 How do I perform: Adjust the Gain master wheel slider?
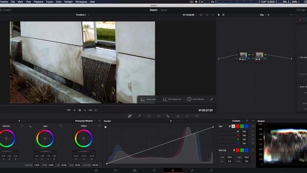tap(45, 151)
